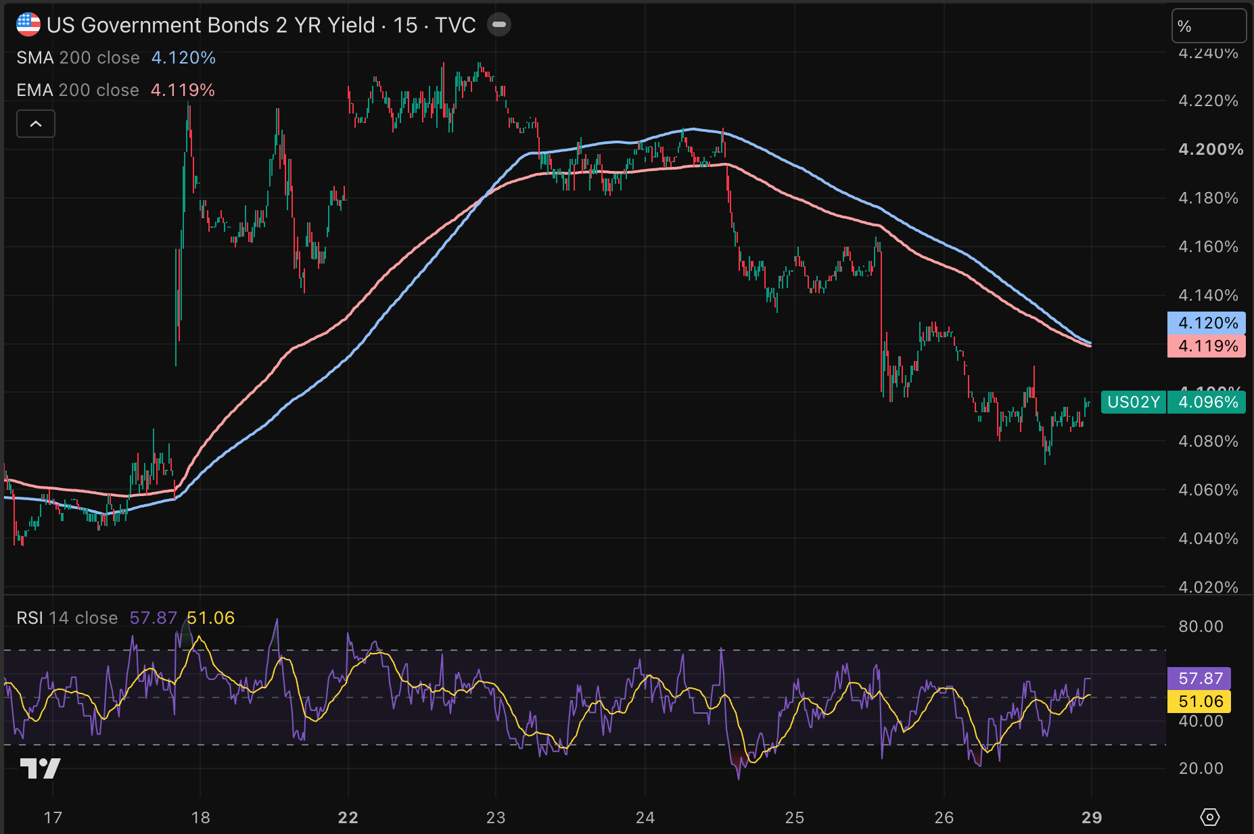Click the US Government Bonds 2 YR Yield title
The height and width of the screenshot is (834, 1254).
tap(210, 25)
